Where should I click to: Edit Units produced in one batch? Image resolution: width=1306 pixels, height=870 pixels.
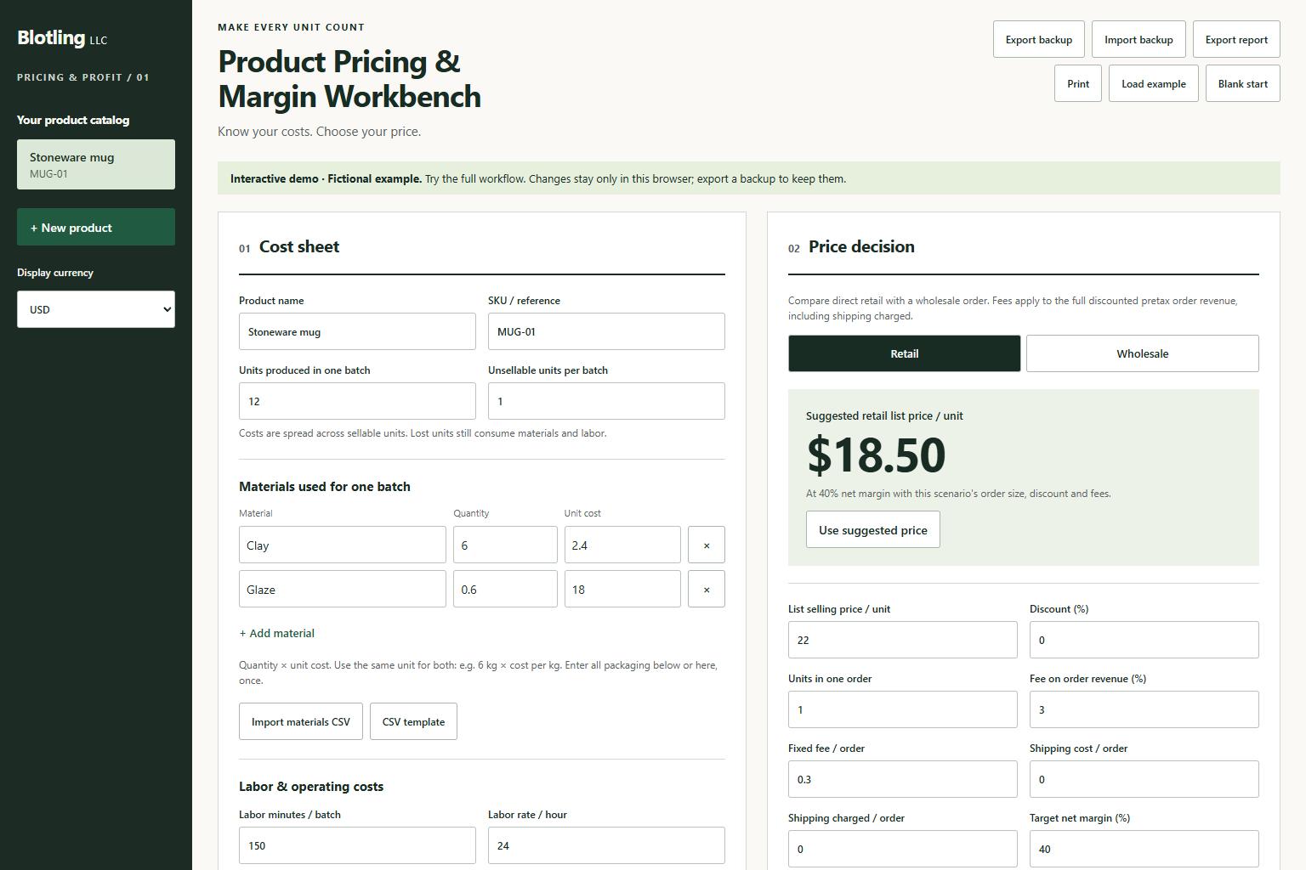click(357, 401)
